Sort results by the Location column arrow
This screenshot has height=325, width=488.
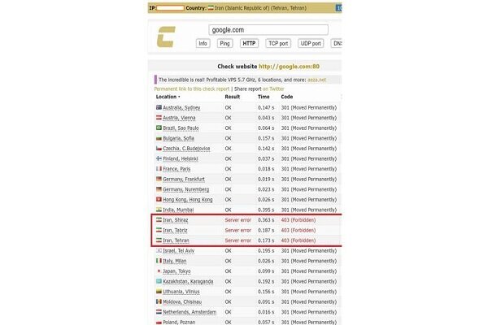(x=179, y=97)
